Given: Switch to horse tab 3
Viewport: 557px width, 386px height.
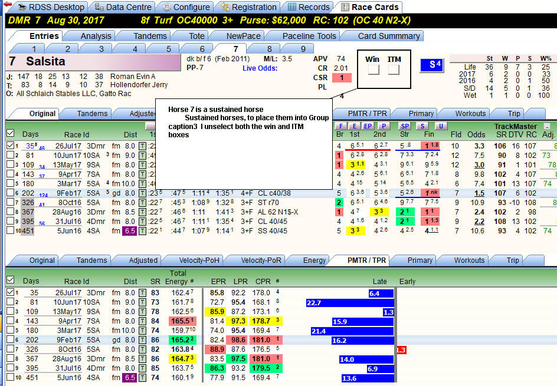Looking at the screenshot, I should (101, 49).
